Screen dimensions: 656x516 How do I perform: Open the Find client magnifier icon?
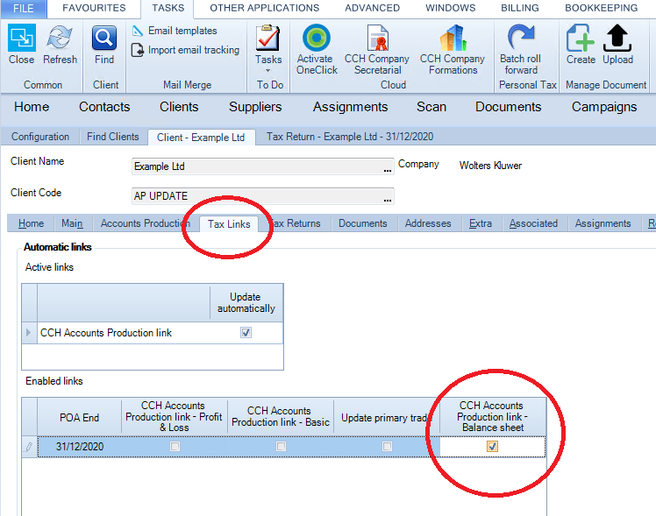[104, 38]
